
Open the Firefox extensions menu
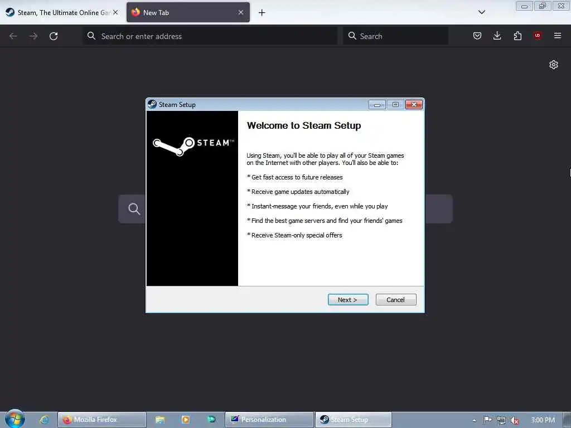pos(517,36)
